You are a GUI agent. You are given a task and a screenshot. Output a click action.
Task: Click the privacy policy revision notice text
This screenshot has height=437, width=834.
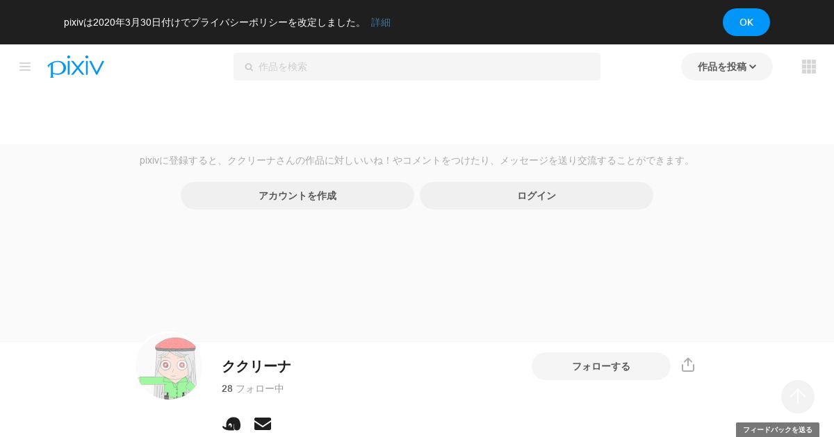click(x=214, y=22)
